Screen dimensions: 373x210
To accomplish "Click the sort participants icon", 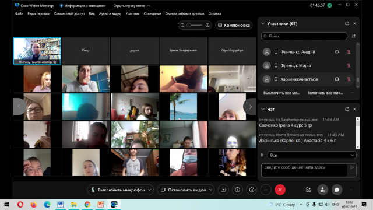I will 354,36.
